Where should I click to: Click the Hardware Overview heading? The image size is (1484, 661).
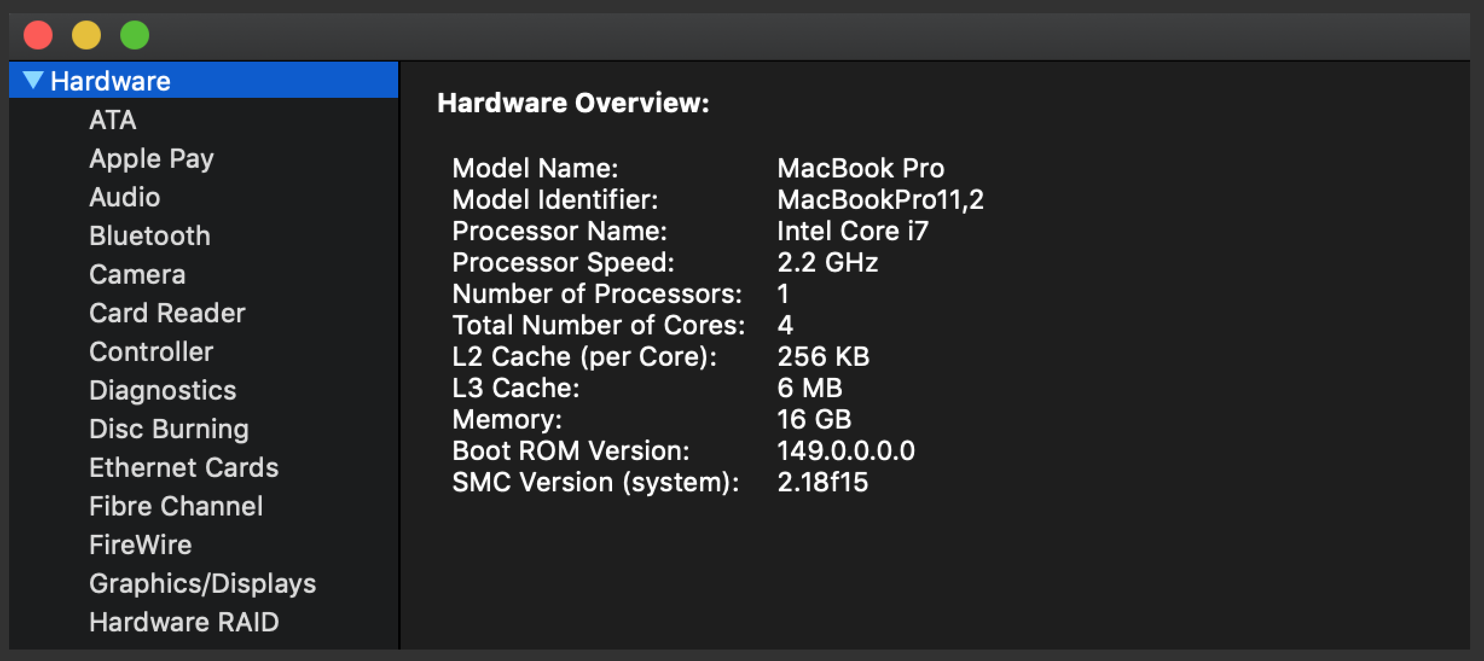point(573,103)
